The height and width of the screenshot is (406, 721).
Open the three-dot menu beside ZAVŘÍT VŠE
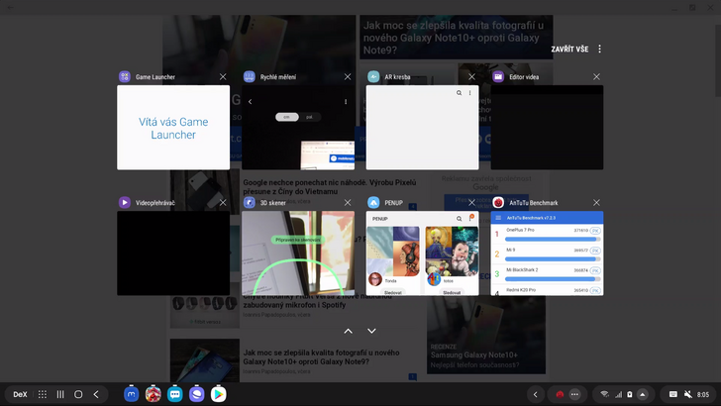point(599,49)
